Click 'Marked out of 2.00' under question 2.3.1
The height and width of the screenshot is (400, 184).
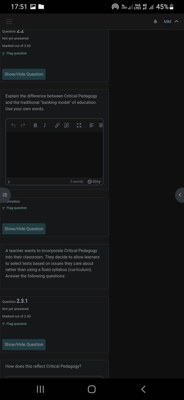[x=16, y=316]
